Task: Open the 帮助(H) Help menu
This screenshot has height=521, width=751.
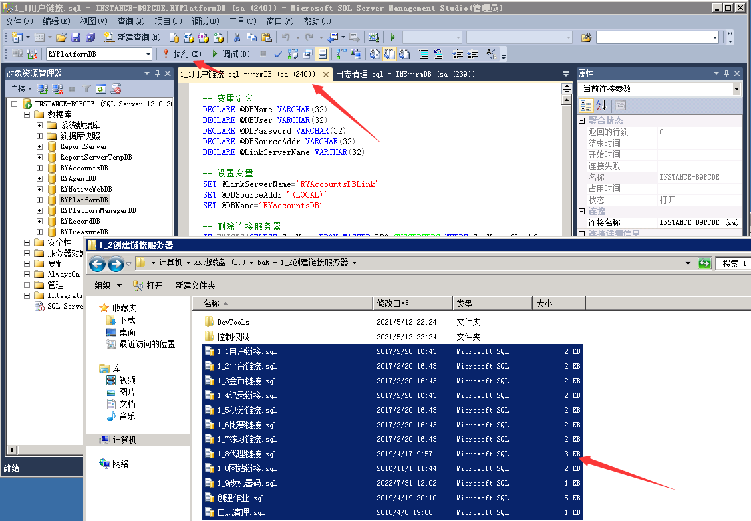Action: [x=317, y=21]
